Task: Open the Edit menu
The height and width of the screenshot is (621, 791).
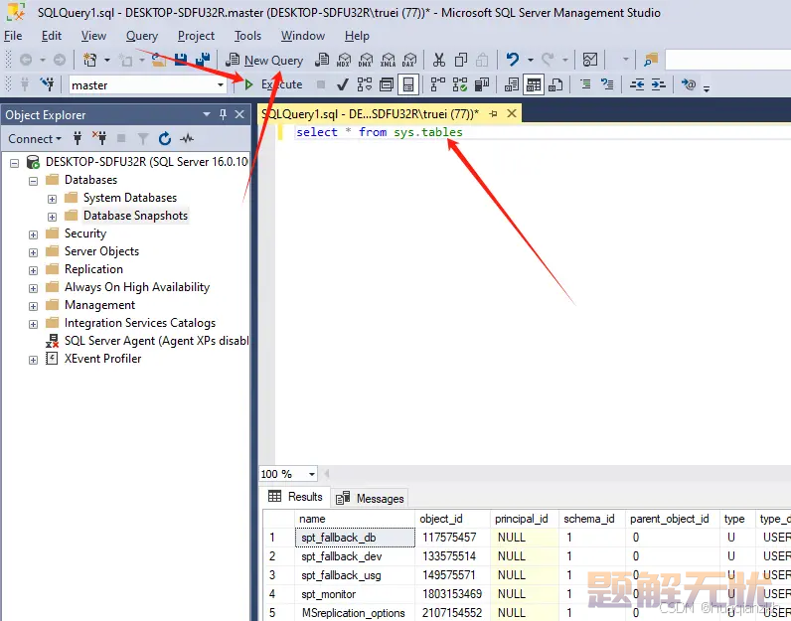Action: (x=52, y=36)
